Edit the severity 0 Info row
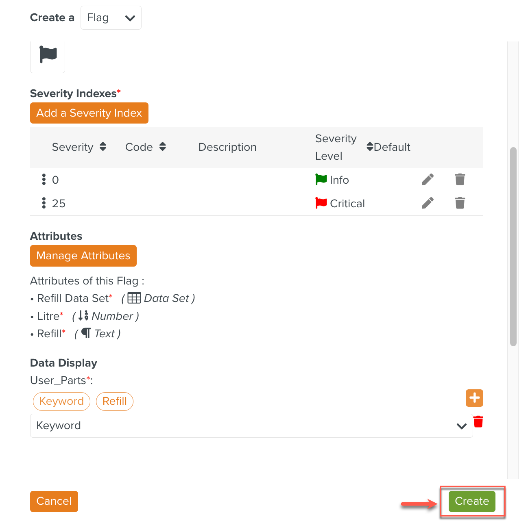 pyautogui.click(x=428, y=179)
